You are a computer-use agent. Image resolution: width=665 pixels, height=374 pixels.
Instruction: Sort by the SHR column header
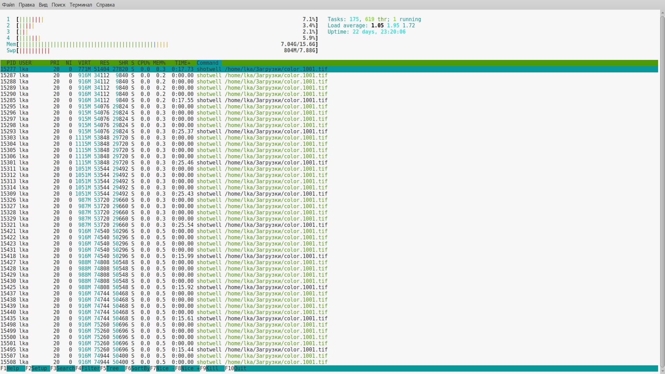(x=123, y=63)
